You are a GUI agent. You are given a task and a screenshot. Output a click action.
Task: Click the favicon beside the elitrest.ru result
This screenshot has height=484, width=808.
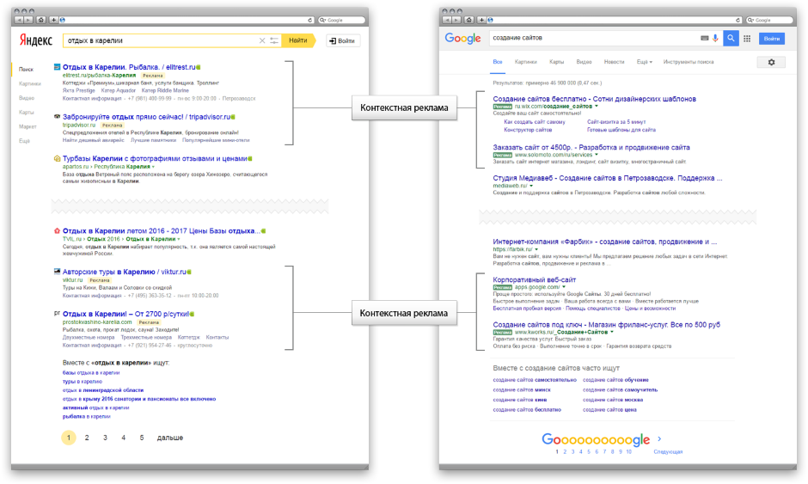(58, 67)
